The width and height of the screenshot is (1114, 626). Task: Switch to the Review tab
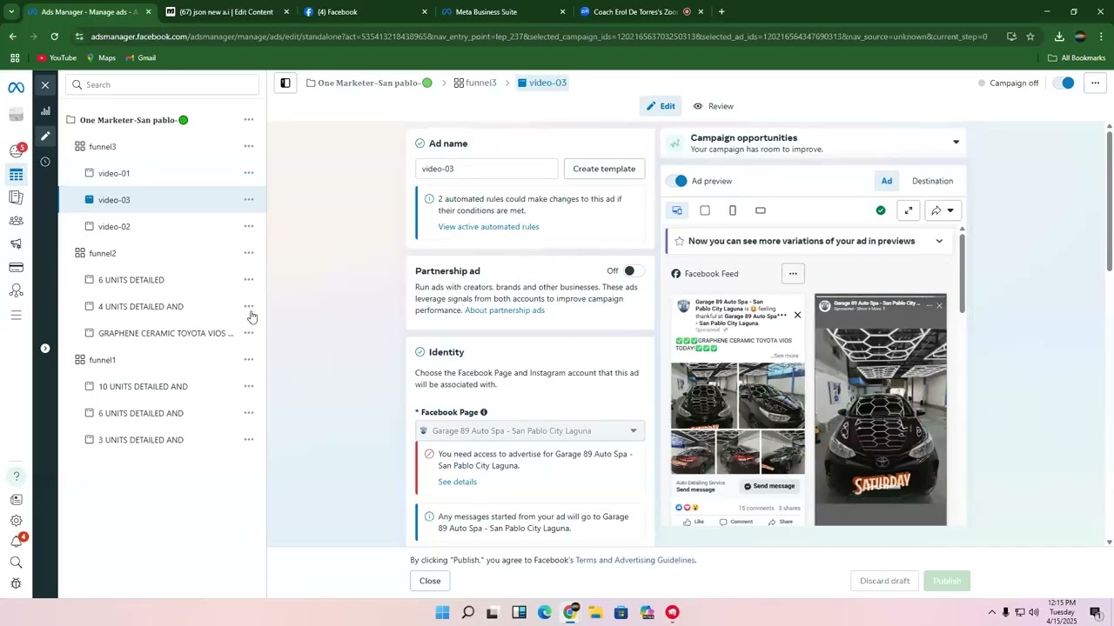(714, 106)
